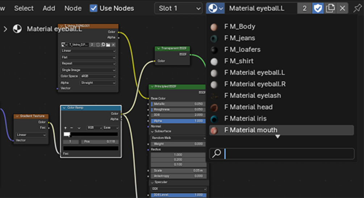Collapse the Image Texture node header

62,26
